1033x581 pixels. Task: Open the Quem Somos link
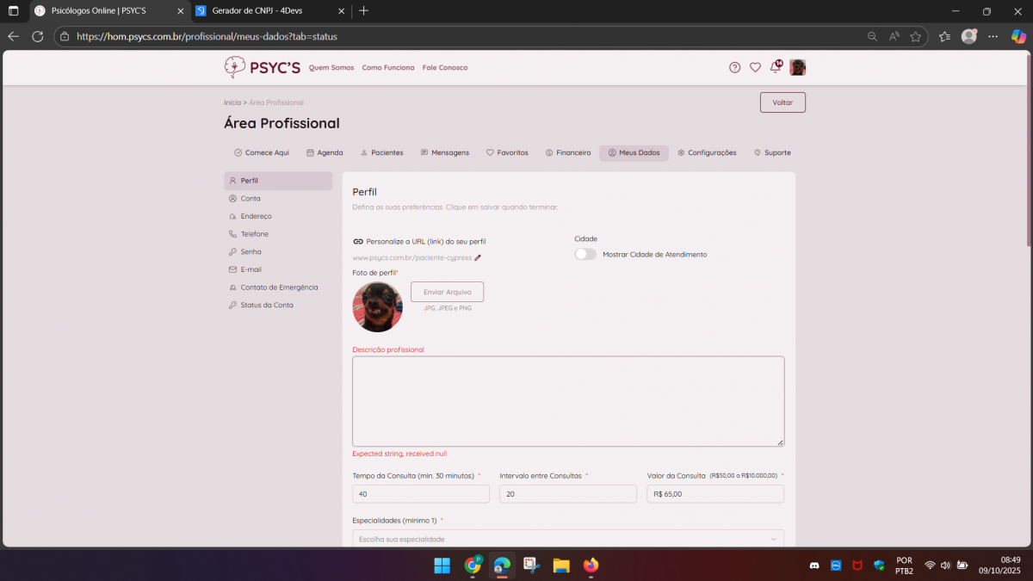click(331, 67)
